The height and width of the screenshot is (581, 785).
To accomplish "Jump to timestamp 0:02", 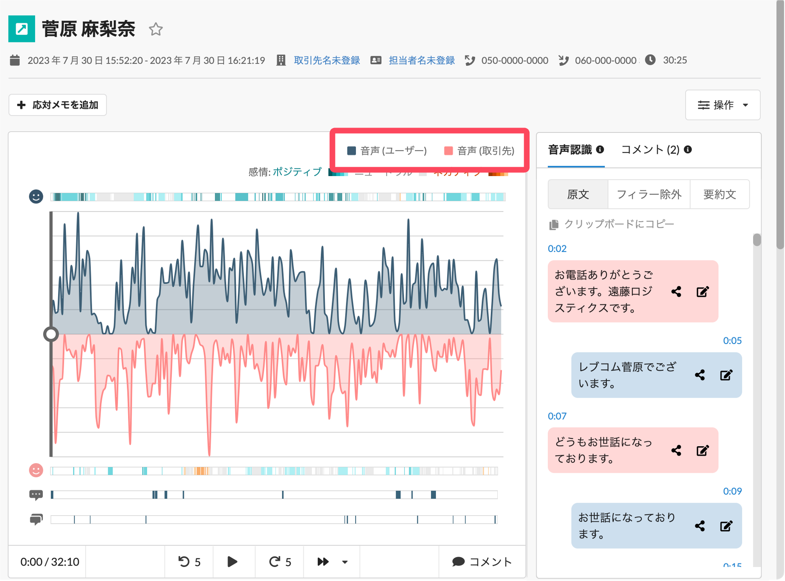I will [557, 248].
